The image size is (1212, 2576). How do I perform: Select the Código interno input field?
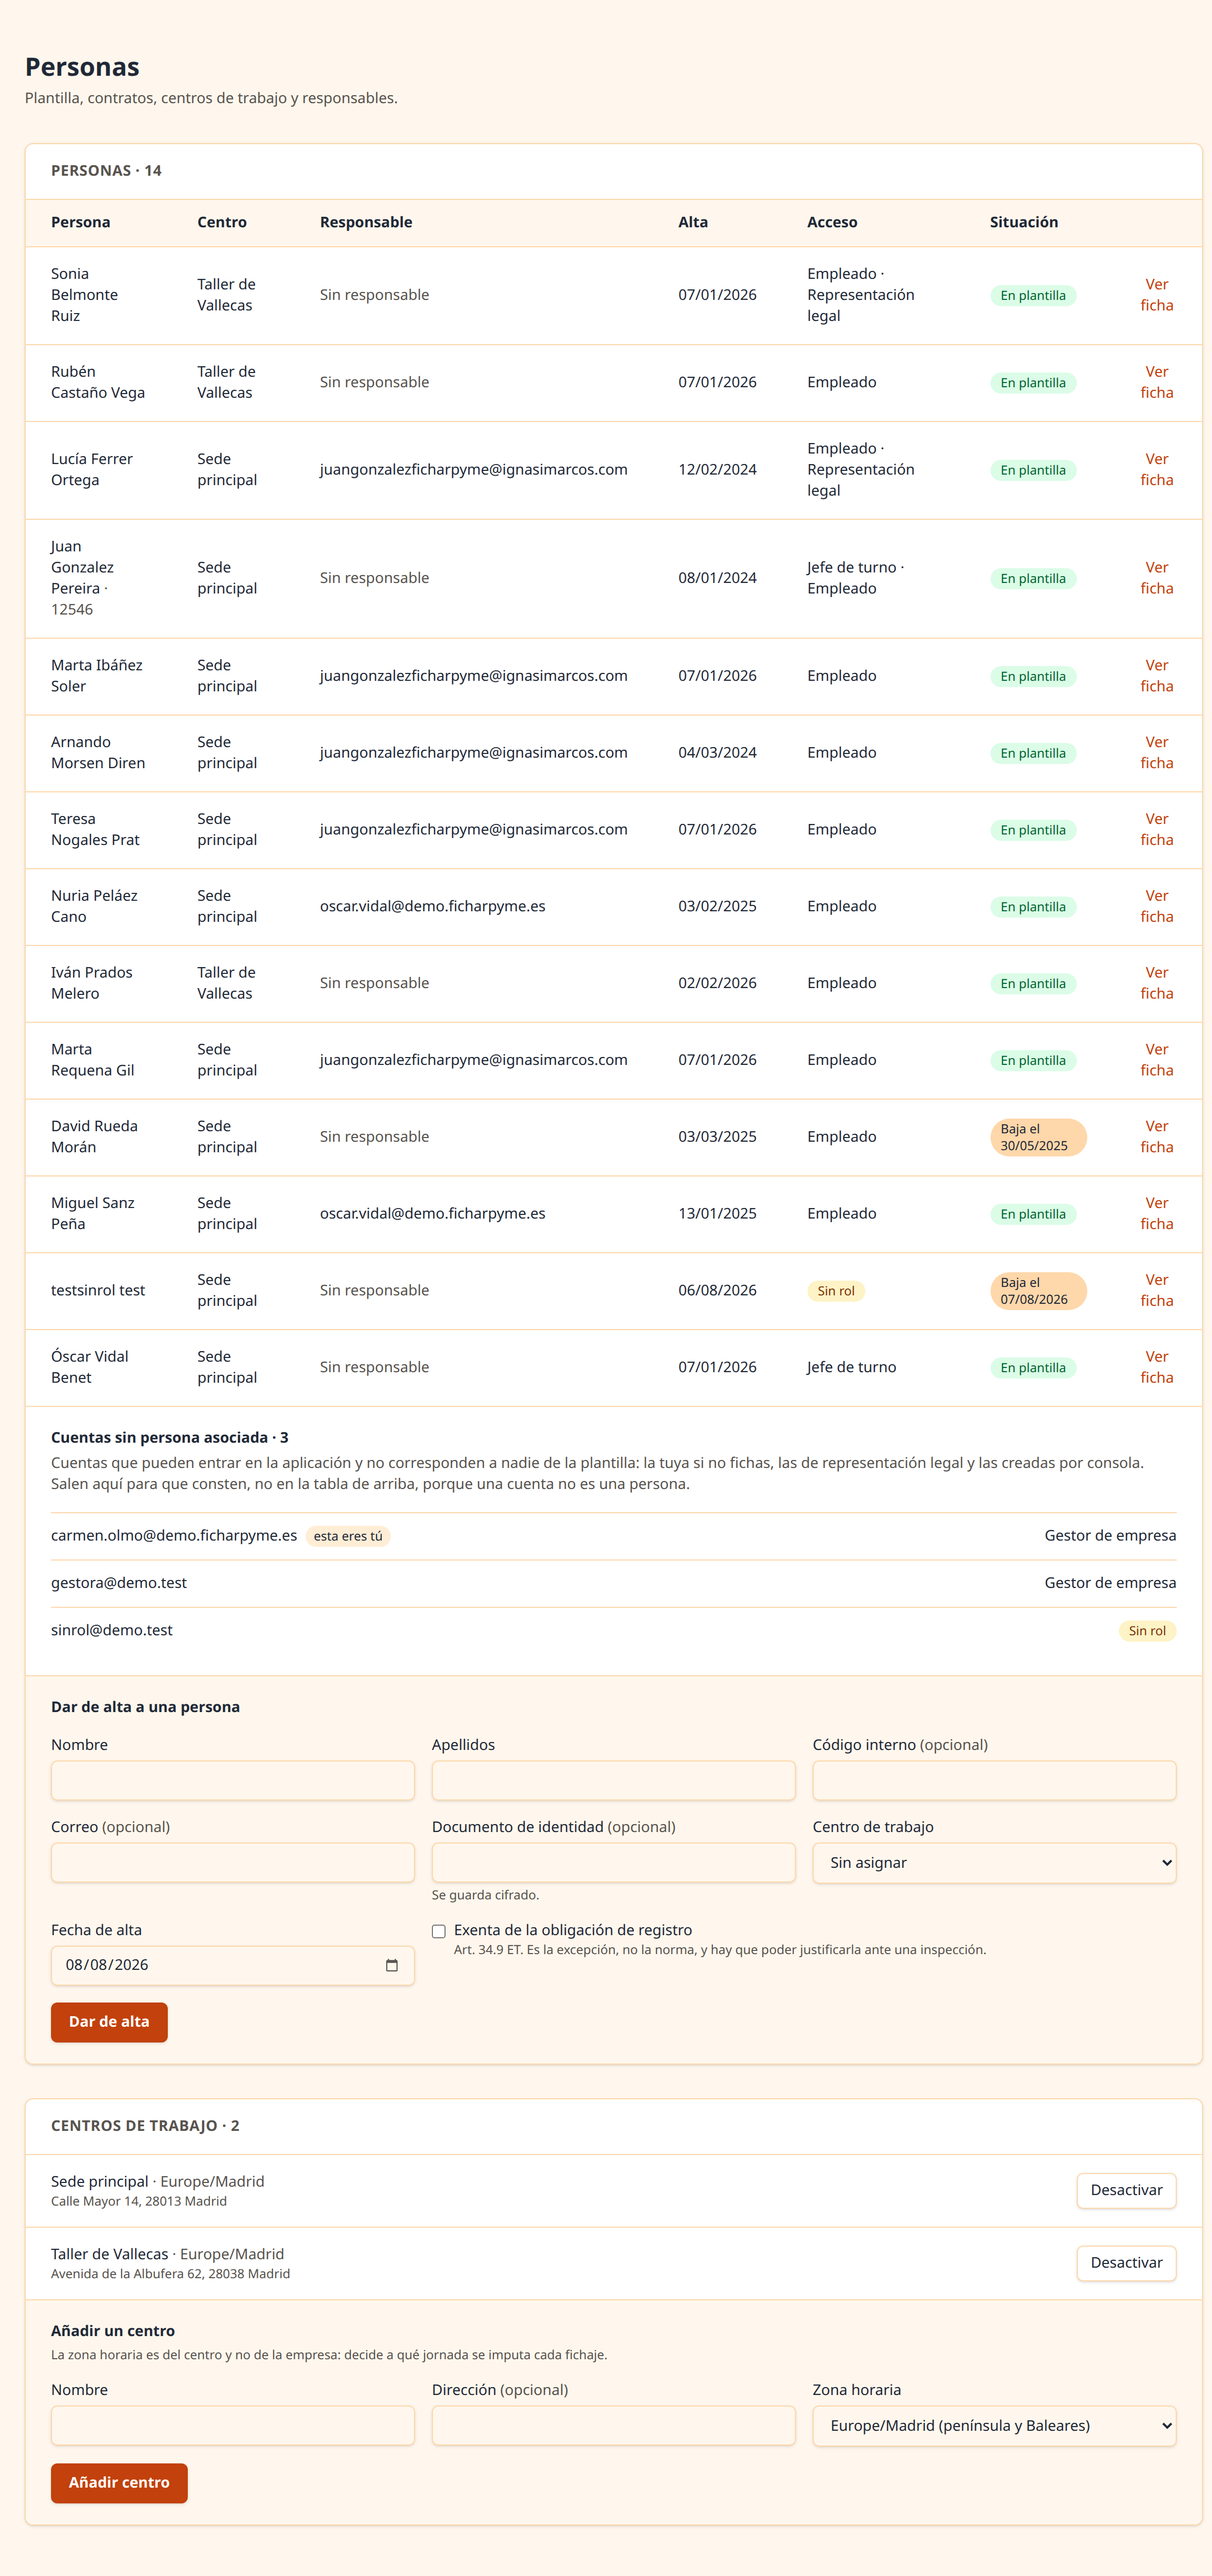click(994, 1780)
